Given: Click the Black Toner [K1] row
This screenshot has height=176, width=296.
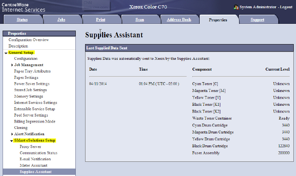Looking at the screenshot, I should point(241,104).
